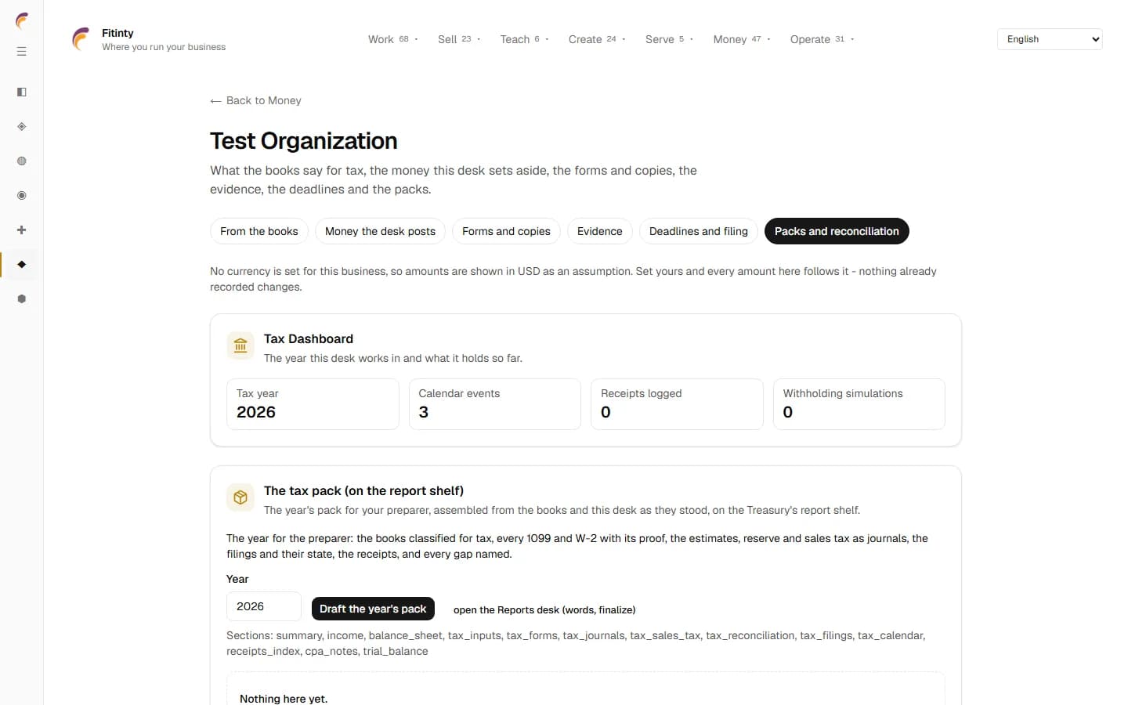Select the concentric circle sidebar icon
Screen dimensions: 1128x705
(22, 196)
